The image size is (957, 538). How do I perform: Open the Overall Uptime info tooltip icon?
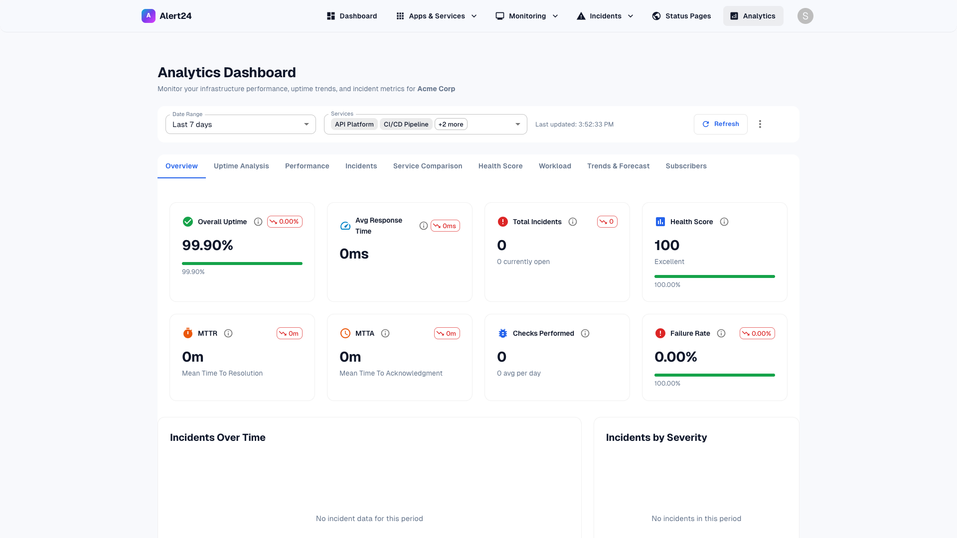[x=258, y=222]
